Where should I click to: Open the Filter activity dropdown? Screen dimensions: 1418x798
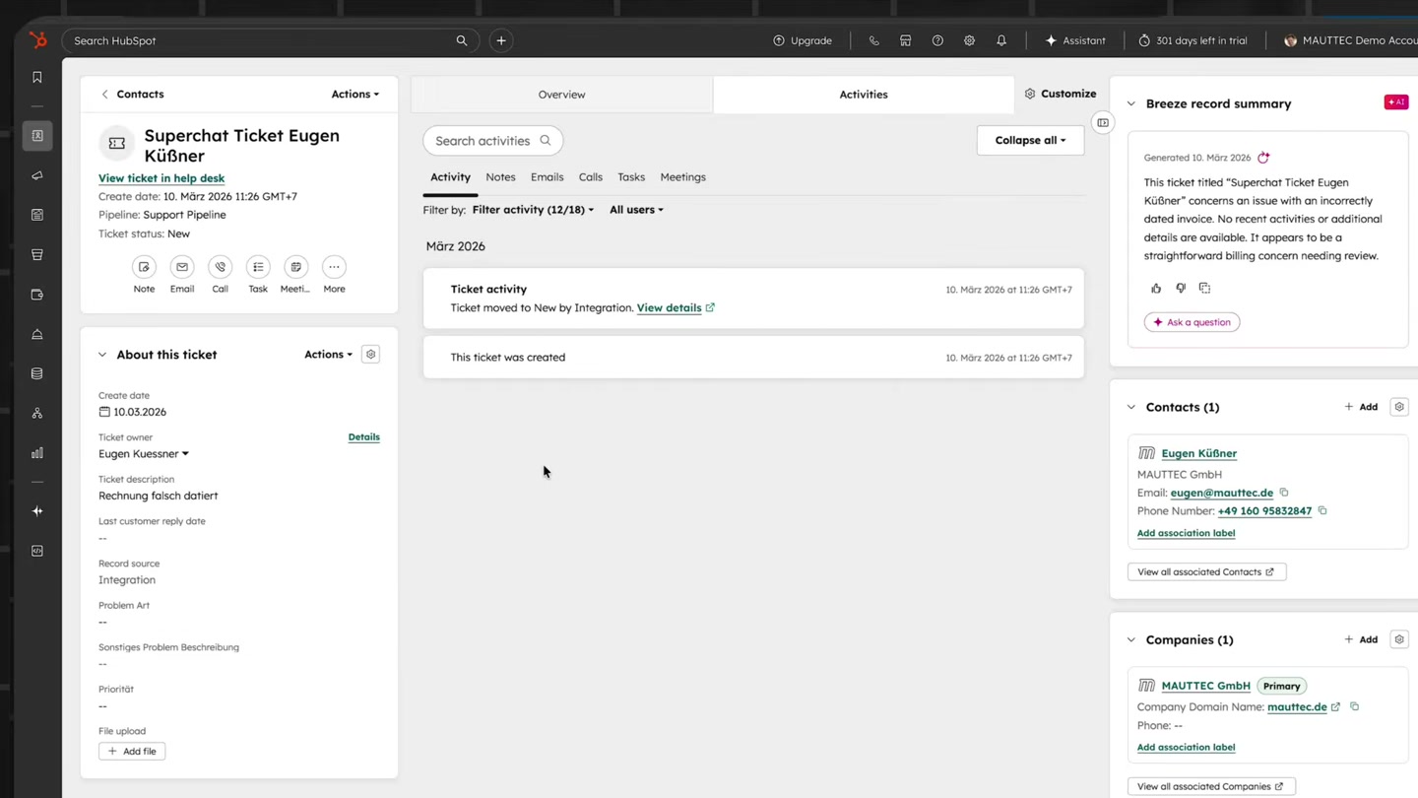tap(532, 209)
